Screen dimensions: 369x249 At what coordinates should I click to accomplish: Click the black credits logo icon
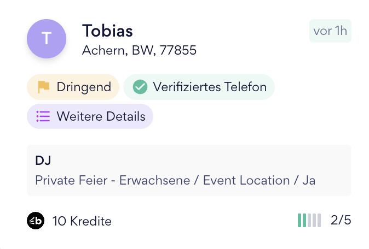pyautogui.click(x=35, y=221)
